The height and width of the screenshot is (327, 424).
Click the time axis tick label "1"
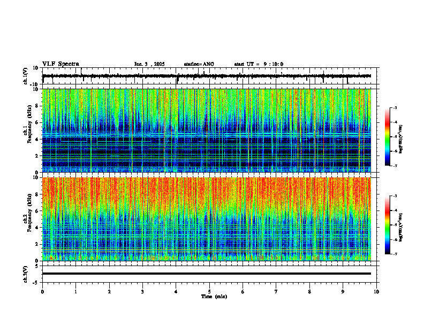(x=75, y=292)
